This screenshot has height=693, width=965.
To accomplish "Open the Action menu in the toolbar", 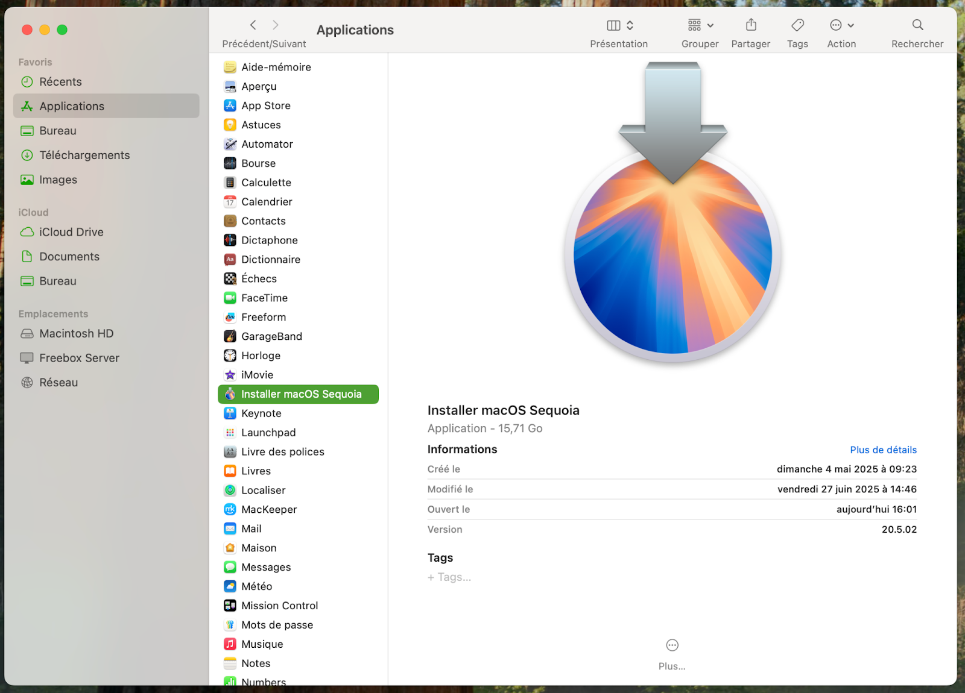I will coord(841,25).
